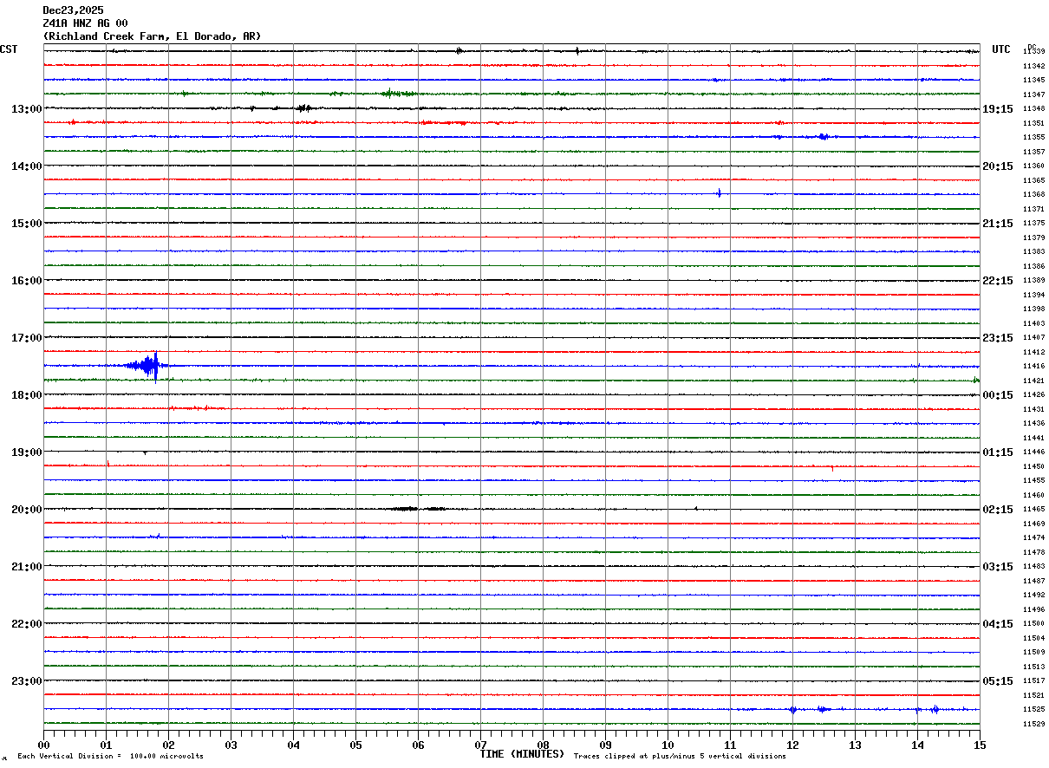Click DC value 11360

click(1033, 166)
